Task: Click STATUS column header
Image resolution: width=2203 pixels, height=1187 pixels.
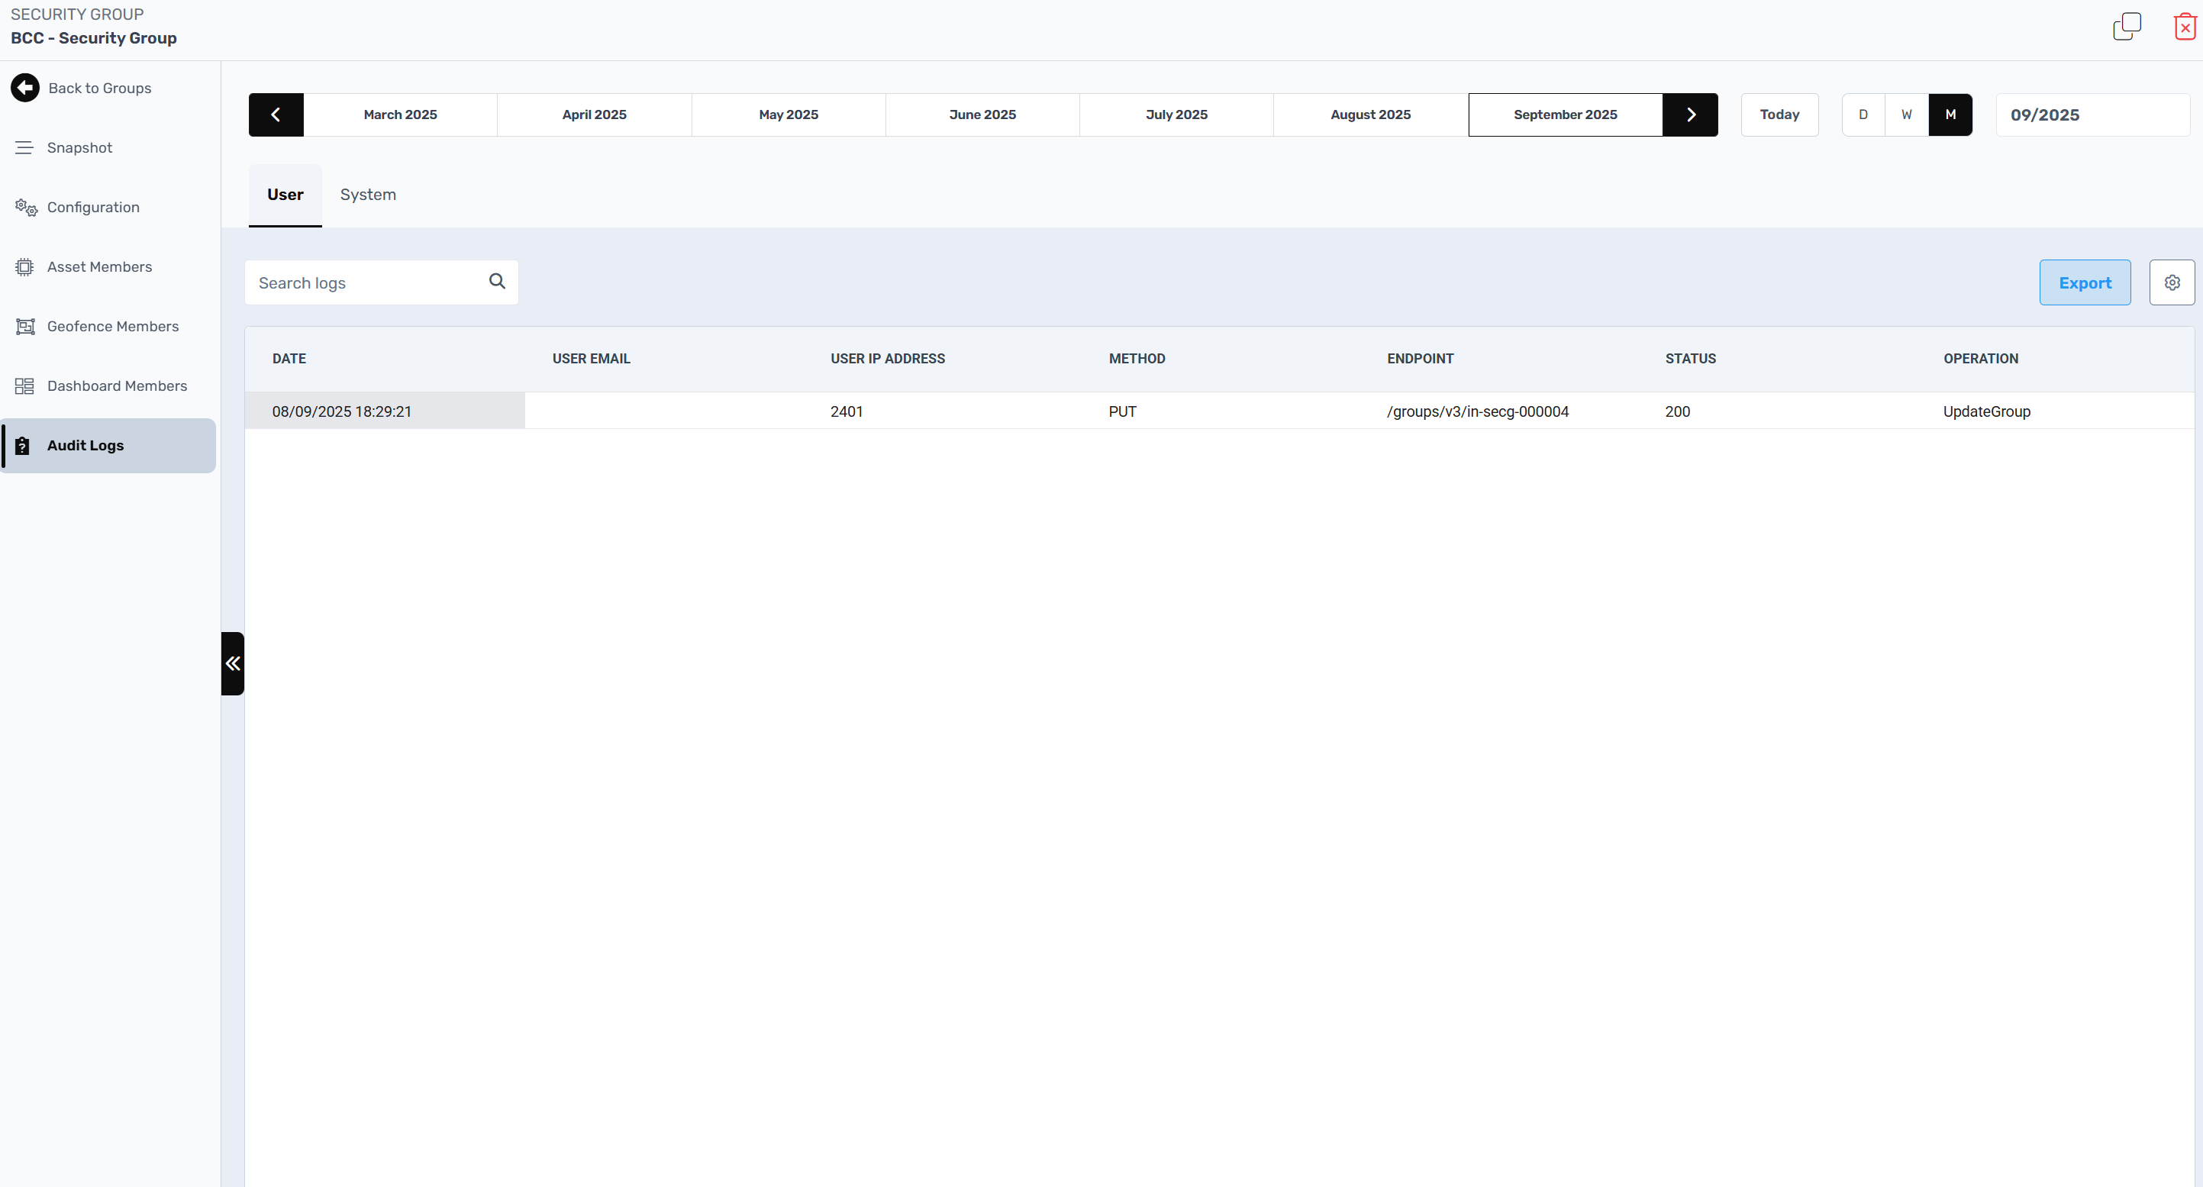Action: [1690, 358]
